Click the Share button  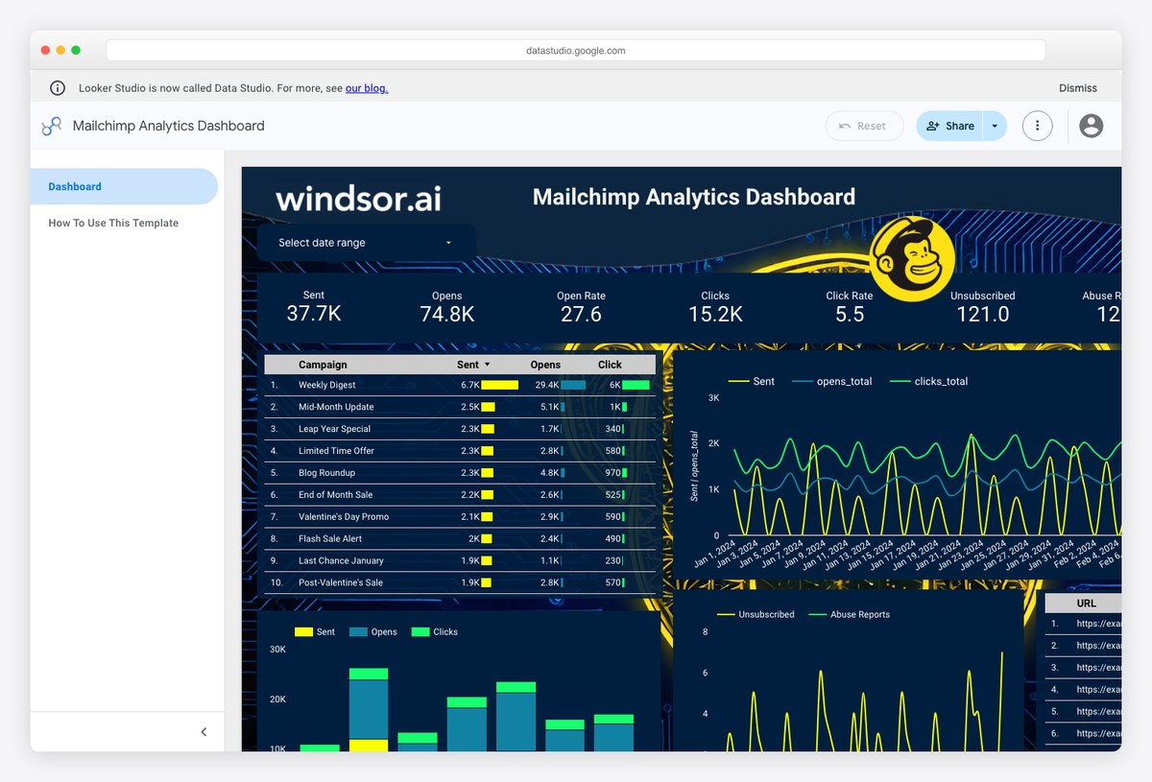tap(949, 126)
